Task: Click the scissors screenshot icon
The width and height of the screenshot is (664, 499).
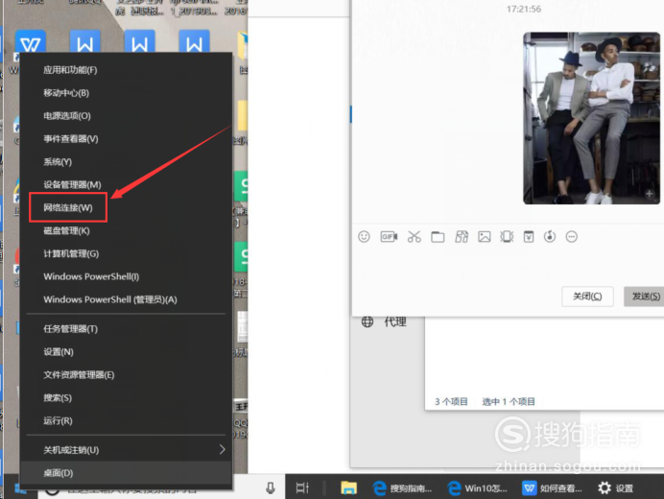Action: 415,236
